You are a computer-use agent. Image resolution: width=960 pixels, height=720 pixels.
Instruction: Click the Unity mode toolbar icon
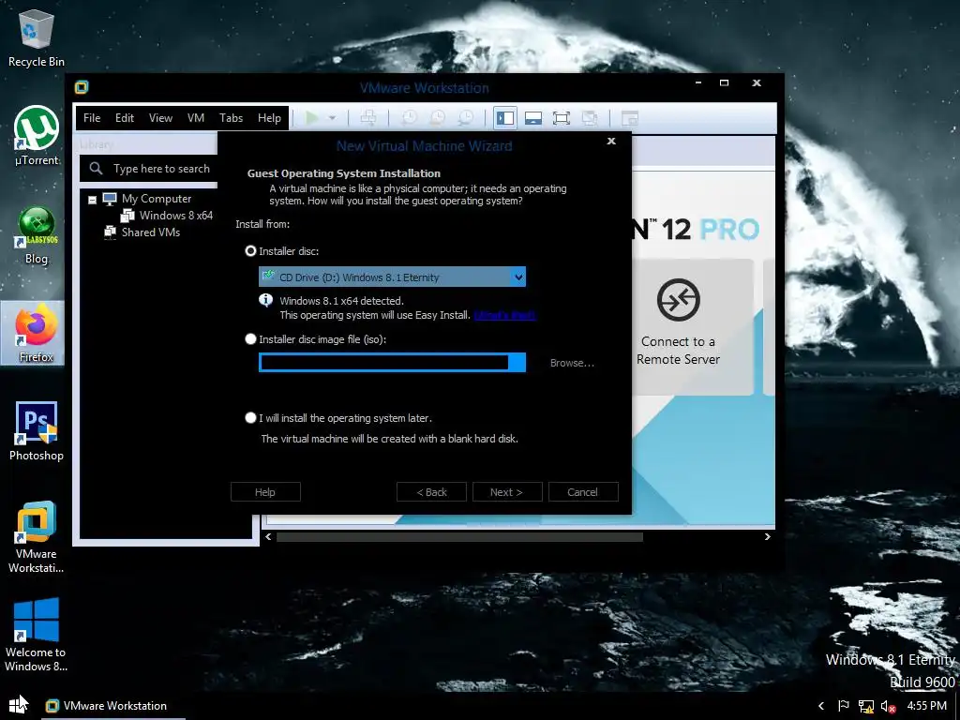pyautogui.click(x=590, y=117)
